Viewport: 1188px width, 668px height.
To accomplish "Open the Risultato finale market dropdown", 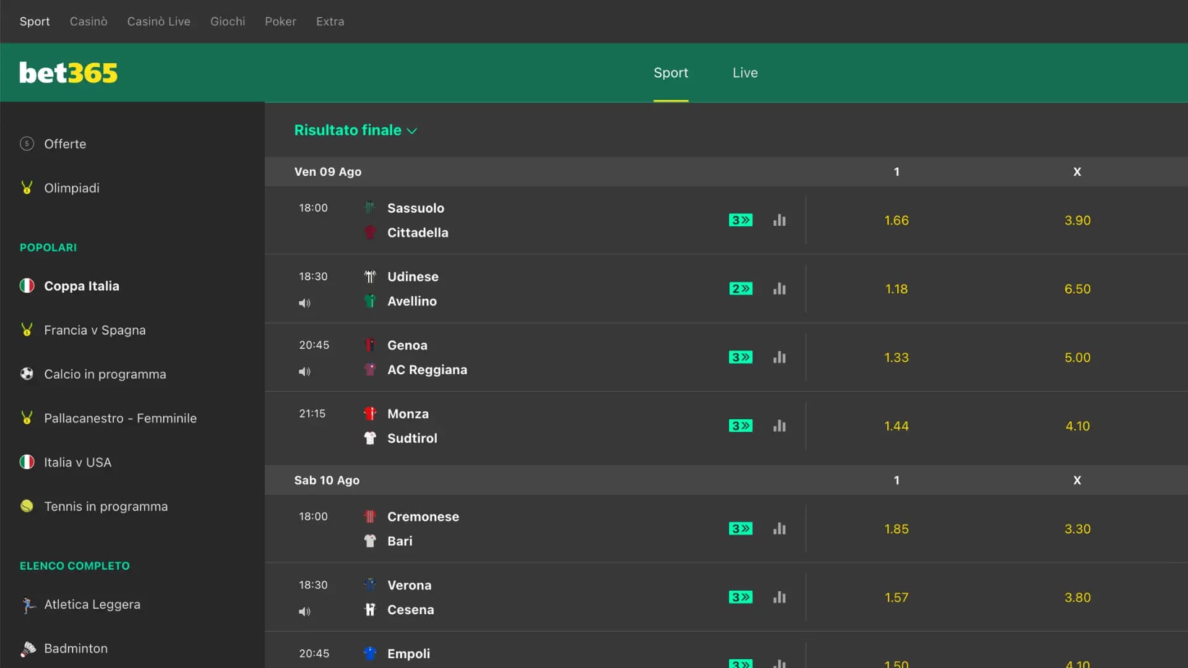I will [356, 130].
